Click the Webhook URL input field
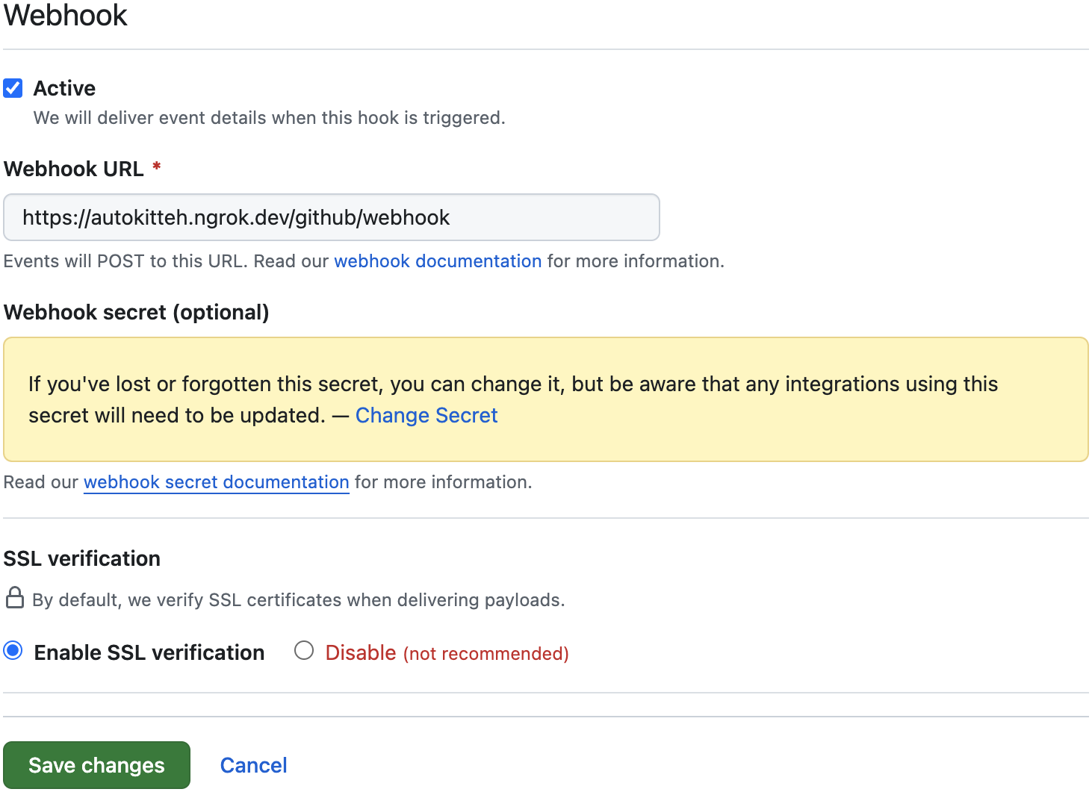Image resolution: width=1092 pixels, height=792 pixels. [x=332, y=217]
